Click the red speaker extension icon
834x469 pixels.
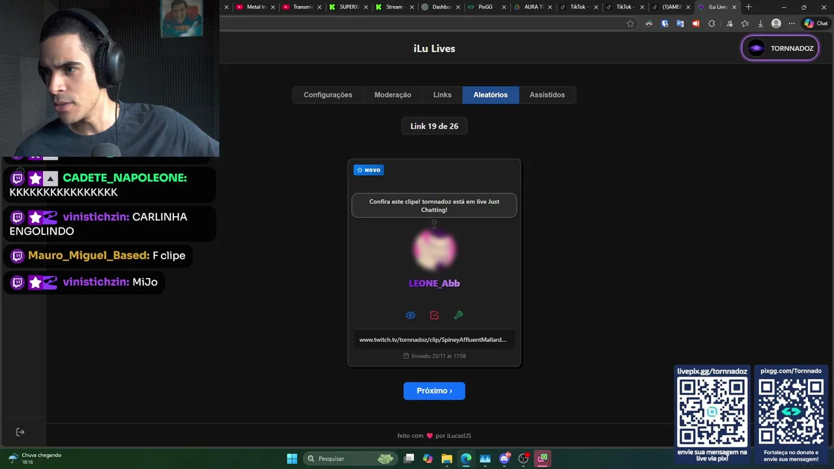pyautogui.click(x=696, y=23)
